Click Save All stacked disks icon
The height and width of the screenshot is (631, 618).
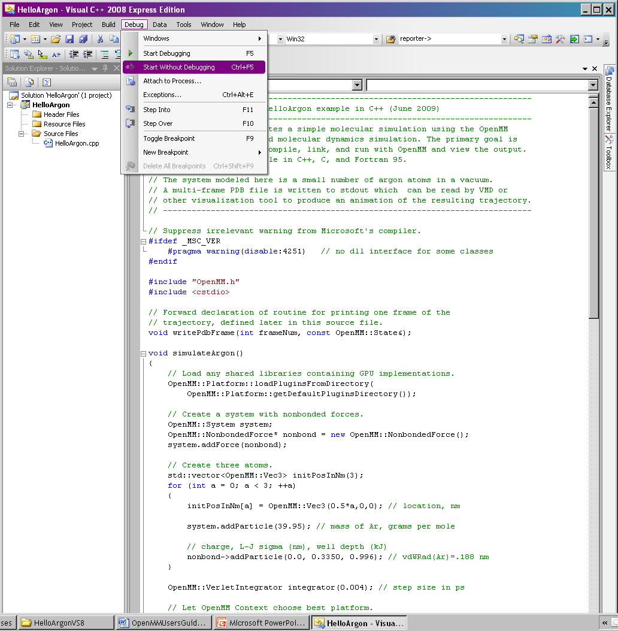coord(83,39)
